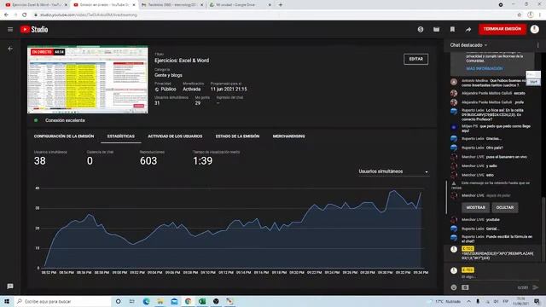The width and height of the screenshot is (546, 307).
Task: Reload the page in Chrome
Action: pyautogui.click(x=25, y=15)
